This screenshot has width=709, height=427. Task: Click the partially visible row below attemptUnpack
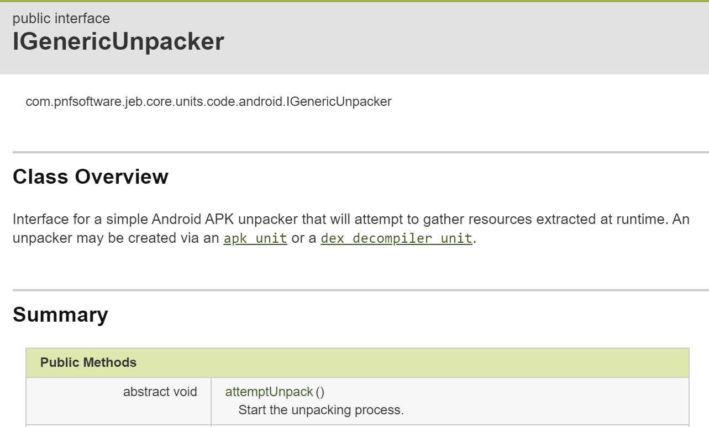click(358, 425)
